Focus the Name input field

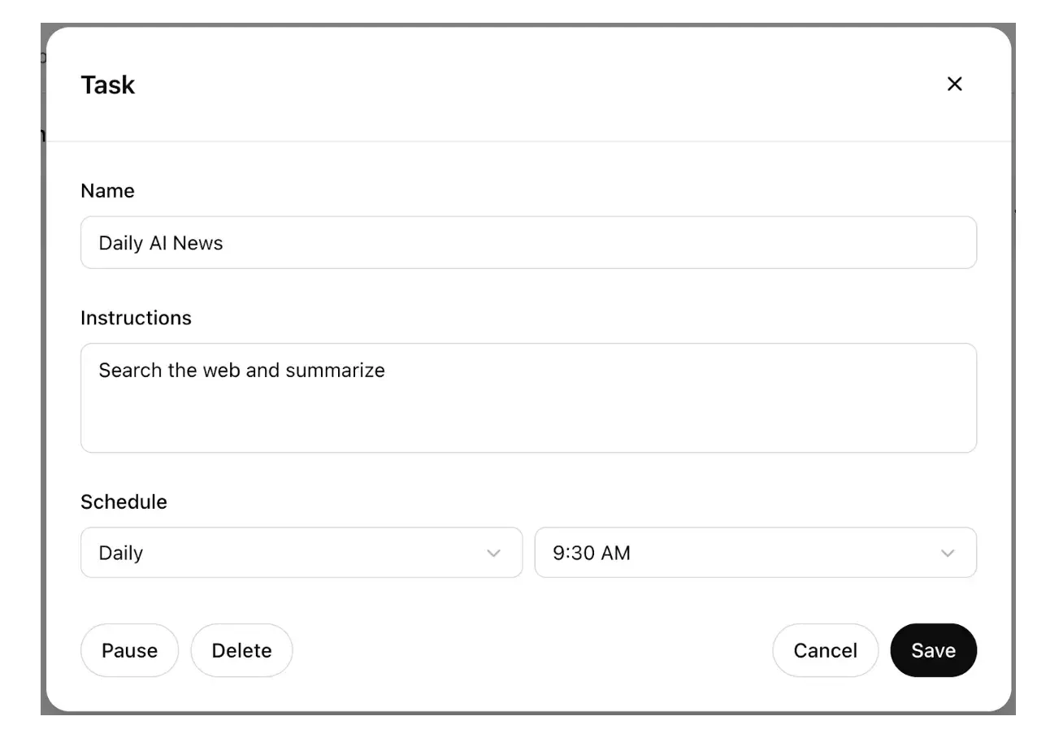pyautogui.click(x=528, y=243)
